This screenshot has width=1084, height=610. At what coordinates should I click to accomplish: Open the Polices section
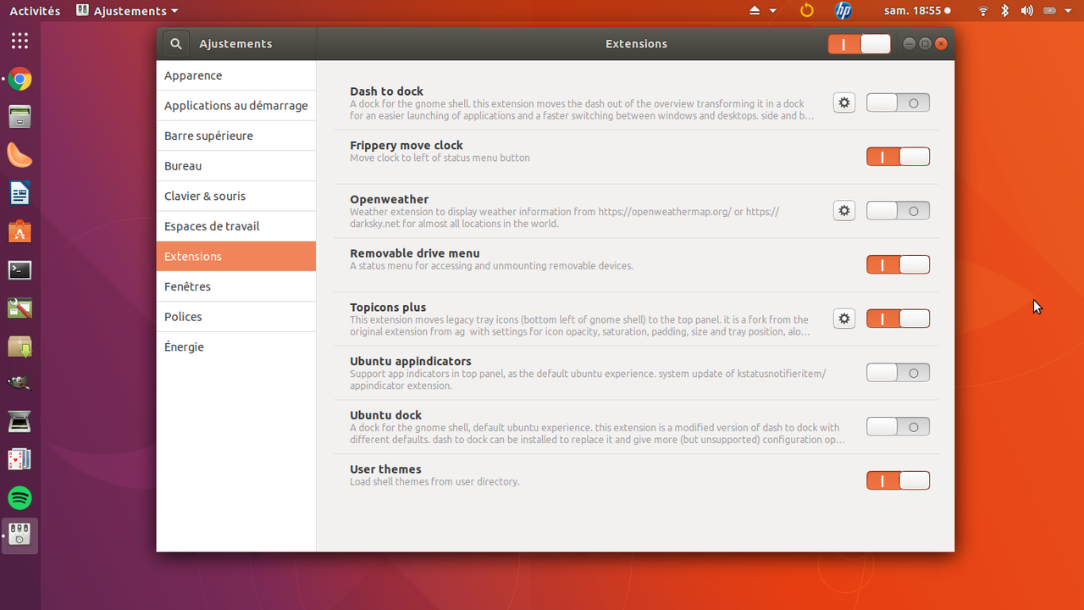point(236,317)
